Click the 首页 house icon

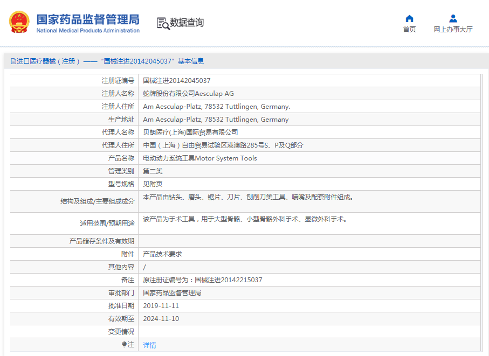(409, 19)
